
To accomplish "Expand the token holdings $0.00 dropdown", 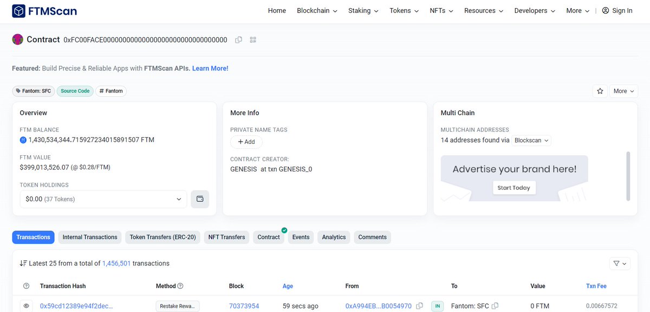I will point(103,199).
